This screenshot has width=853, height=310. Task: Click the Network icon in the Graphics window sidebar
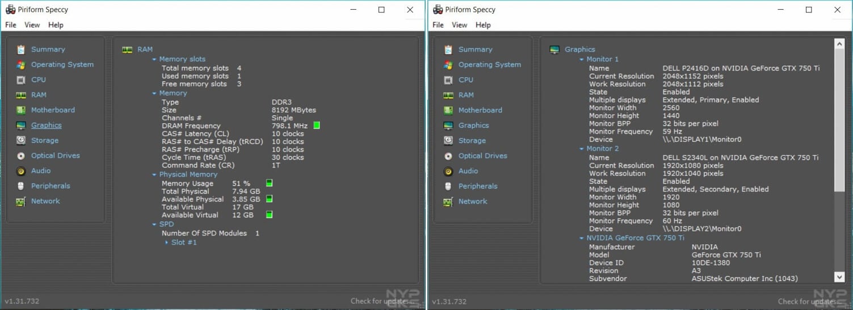pyautogui.click(x=448, y=202)
